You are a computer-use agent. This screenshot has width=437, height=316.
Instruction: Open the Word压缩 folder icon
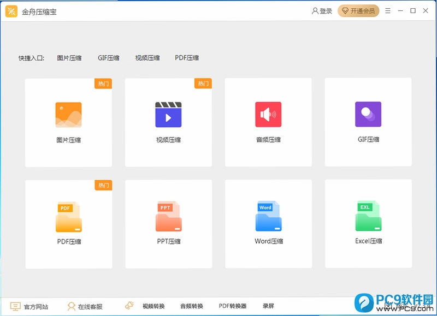click(268, 216)
